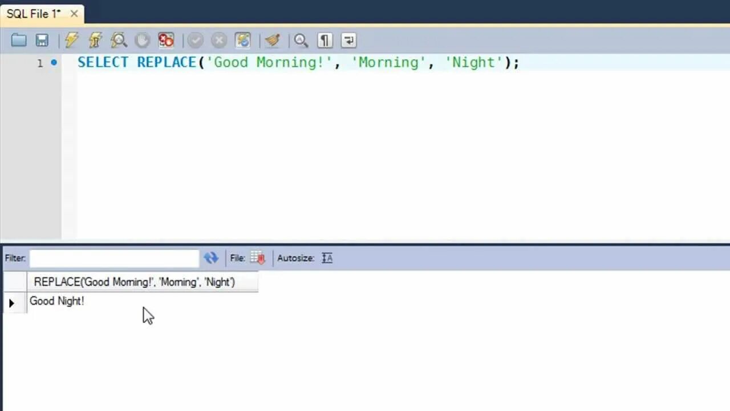
Task: Click the 'Night' string in the query
Action: pos(473,62)
